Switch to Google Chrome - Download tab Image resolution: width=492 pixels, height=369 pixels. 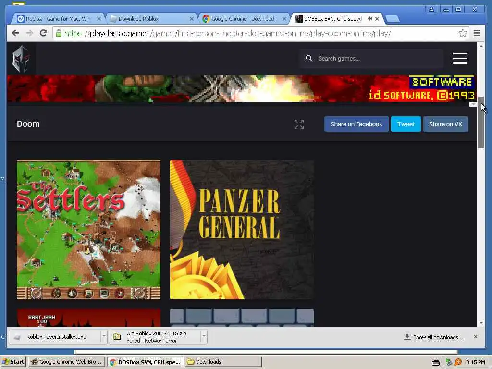tap(244, 19)
